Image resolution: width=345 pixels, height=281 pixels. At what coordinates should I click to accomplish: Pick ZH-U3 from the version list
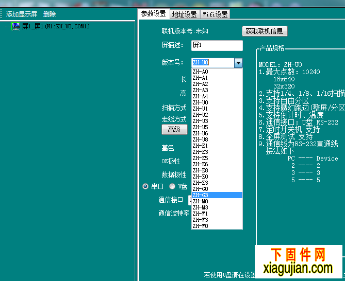pos(217,121)
